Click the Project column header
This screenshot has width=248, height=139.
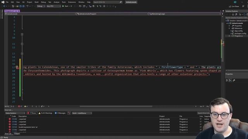click(x=162, y=116)
